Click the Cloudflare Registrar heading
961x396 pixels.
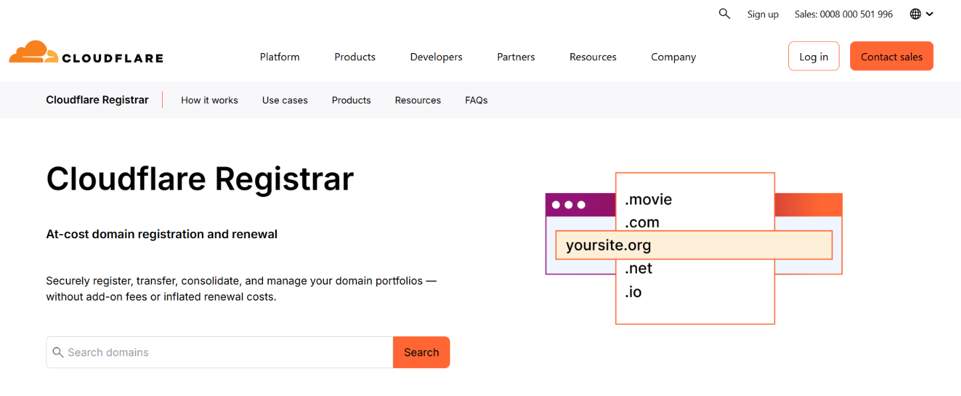[x=200, y=178]
